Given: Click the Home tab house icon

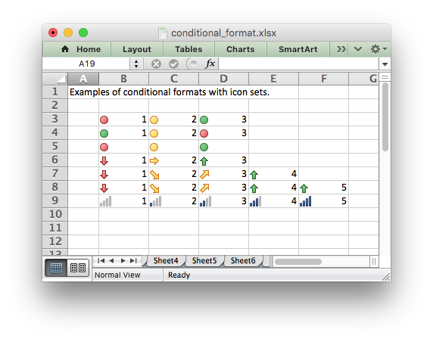Looking at the screenshot, I should click(65, 49).
